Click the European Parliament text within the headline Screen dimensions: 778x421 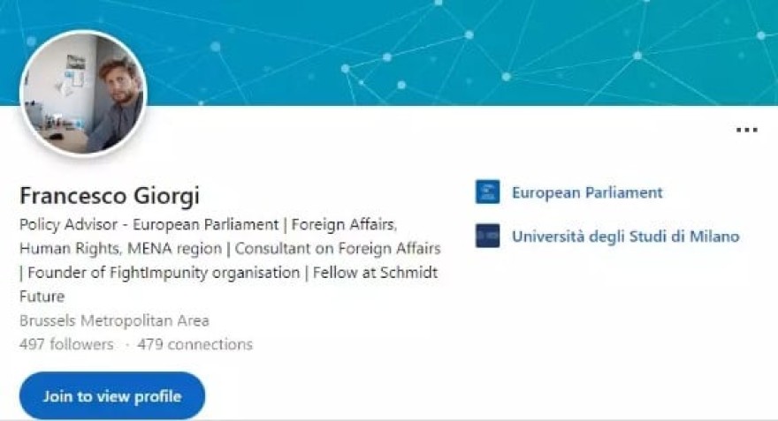pyautogui.click(x=205, y=224)
